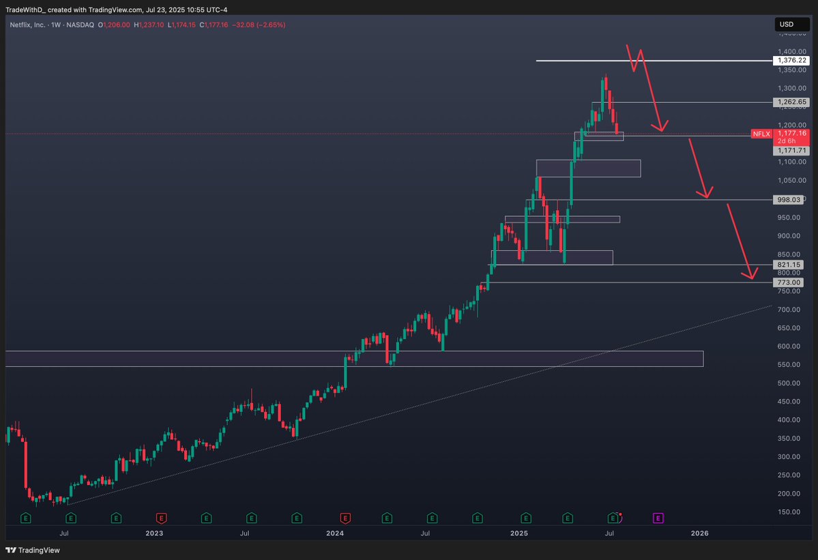Click the Jul label between 2025 and 2026
Screen dimensions: 818x560
click(x=609, y=533)
